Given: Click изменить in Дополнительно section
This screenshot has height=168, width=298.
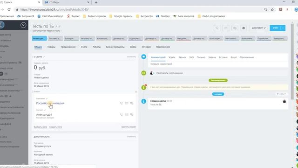Looking at the screenshot, I should click(x=131, y=137).
